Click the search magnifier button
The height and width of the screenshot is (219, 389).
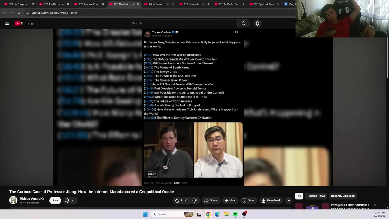(x=244, y=23)
